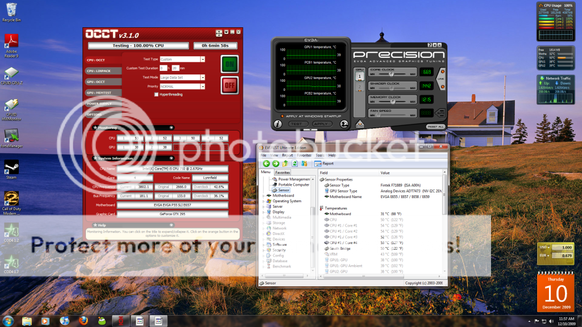
Task: Open Adobe Reader 9 desktop icon
Action: click(11, 45)
